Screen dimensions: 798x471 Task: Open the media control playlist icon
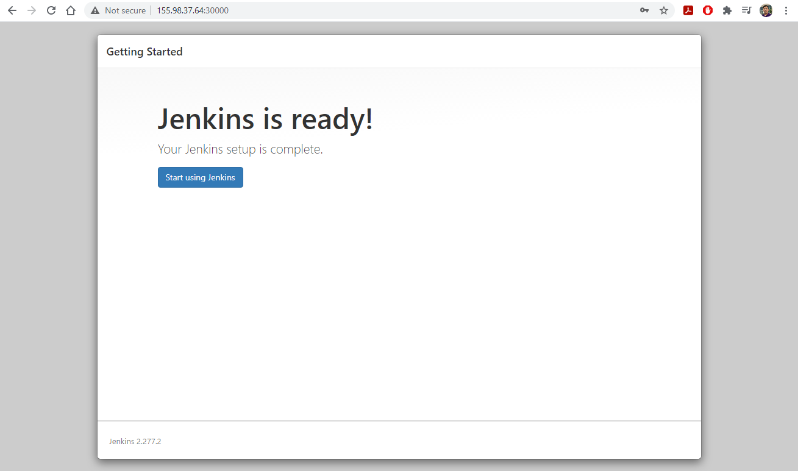(747, 10)
